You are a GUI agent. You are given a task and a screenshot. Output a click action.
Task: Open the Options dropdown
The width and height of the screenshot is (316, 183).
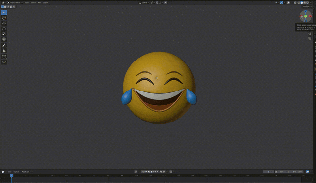pyautogui.click(x=307, y=7)
